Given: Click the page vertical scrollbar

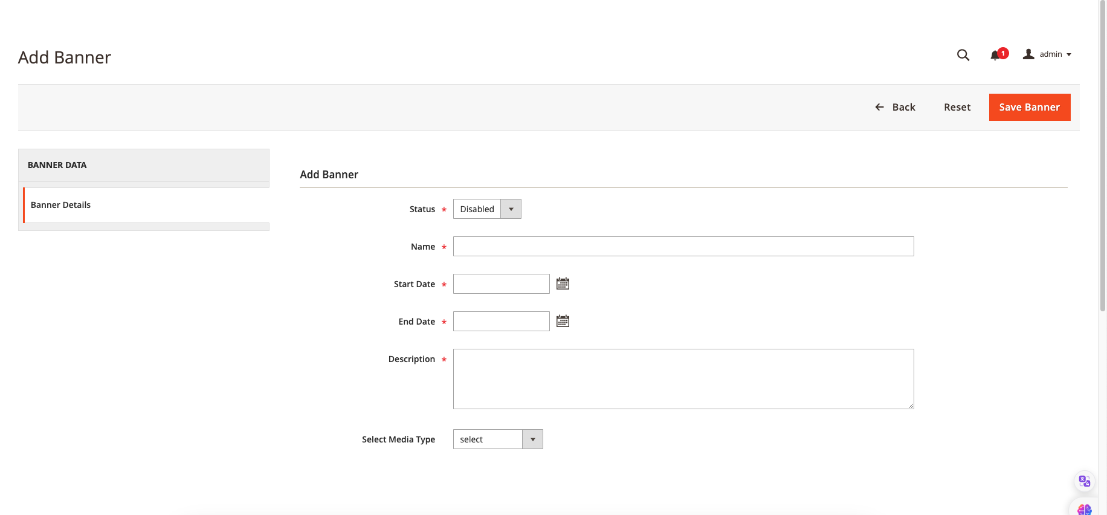Looking at the screenshot, I should pos(1102,157).
